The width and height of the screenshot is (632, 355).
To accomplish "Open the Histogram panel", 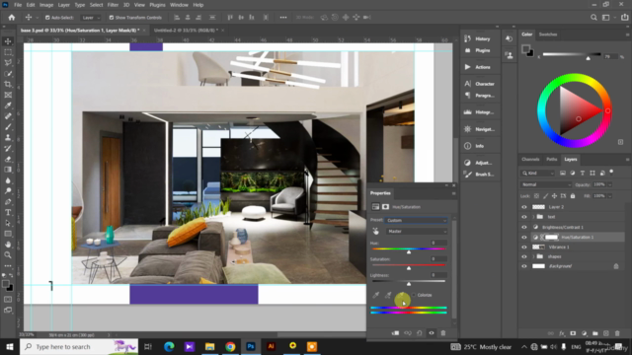I will click(479, 112).
